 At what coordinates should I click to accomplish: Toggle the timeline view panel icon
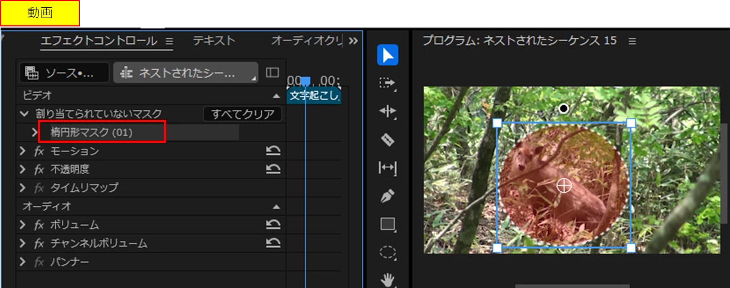point(272,73)
